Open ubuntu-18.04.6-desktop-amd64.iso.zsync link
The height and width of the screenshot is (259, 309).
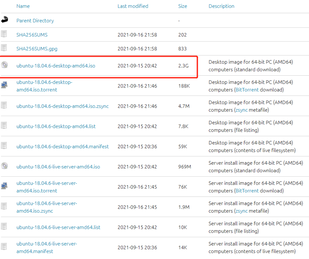pyautogui.click(x=63, y=106)
